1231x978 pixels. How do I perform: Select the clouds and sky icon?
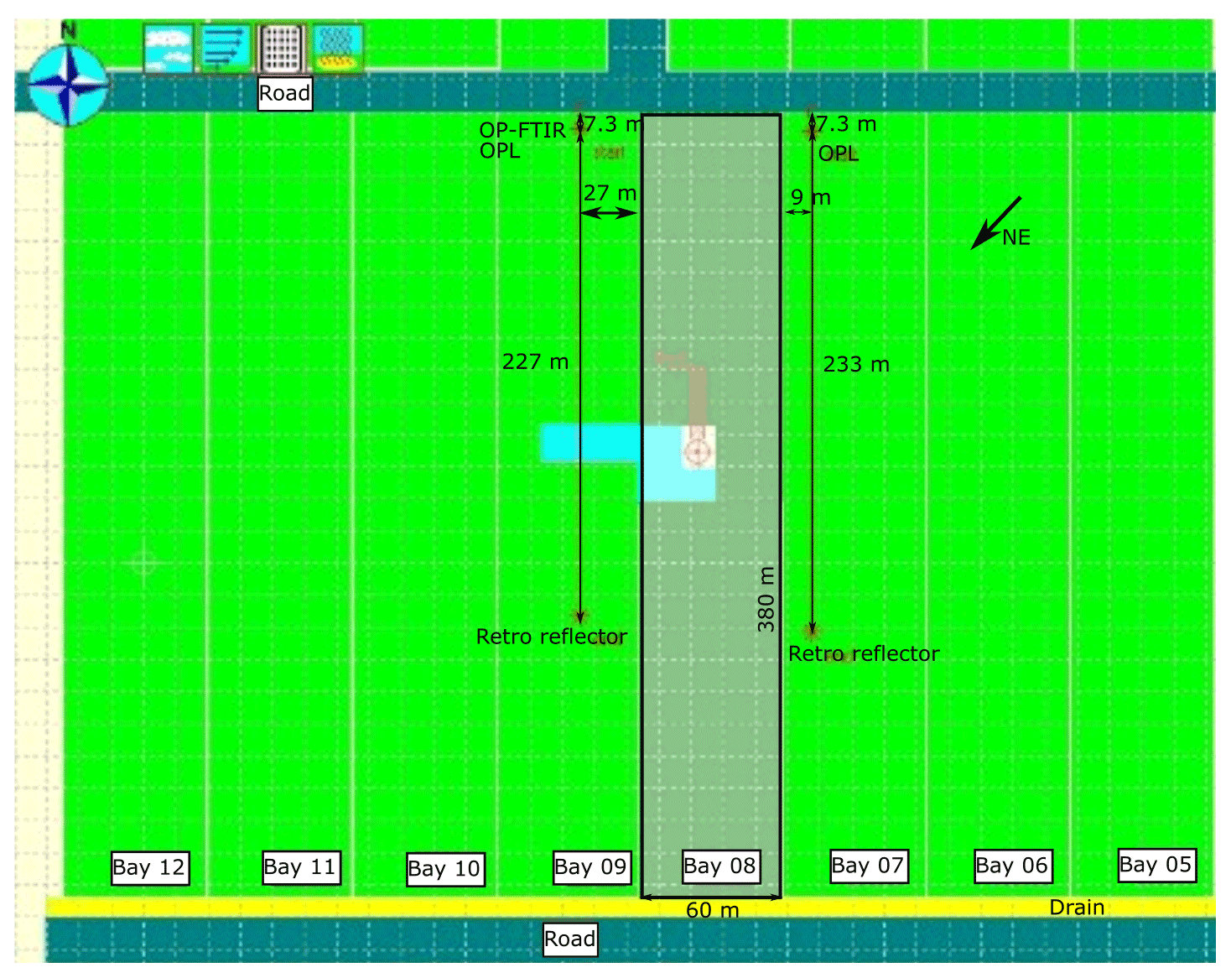[169, 49]
